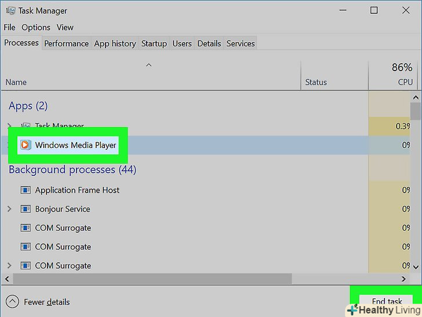Expand the Task Manager app row
The width and height of the screenshot is (422, 317).
point(9,125)
